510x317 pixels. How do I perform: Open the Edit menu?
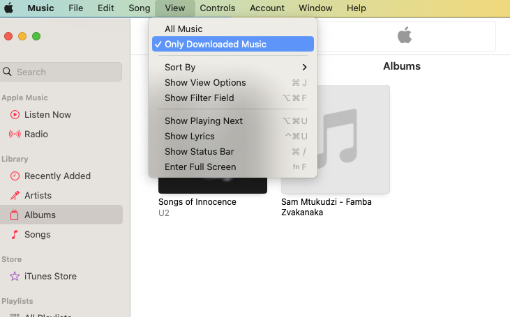coord(106,8)
